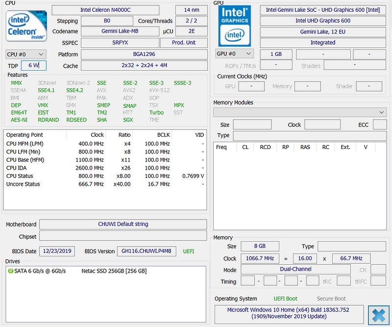Click the Intel Gemini Lake SoC GPU name field

tap(323, 10)
